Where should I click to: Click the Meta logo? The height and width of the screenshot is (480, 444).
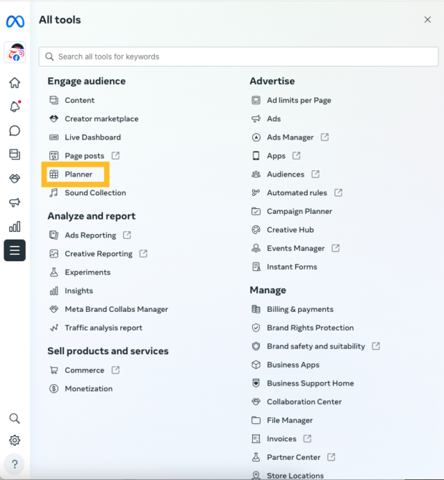(15, 21)
